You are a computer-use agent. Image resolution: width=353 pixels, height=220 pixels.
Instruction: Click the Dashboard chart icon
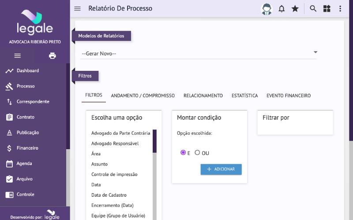(x=9, y=71)
